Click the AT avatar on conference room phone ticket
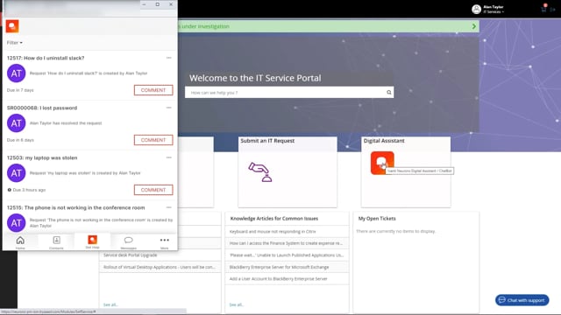 click(x=17, y=223)
